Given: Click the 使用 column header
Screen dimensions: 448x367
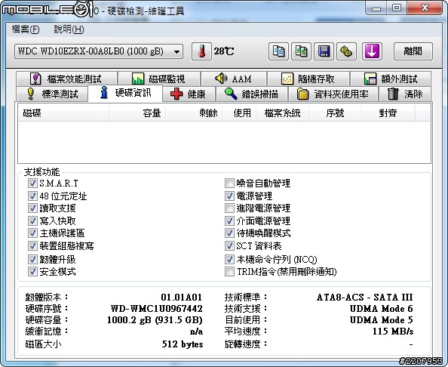Looking at the screenshot, I should point(239,113).
